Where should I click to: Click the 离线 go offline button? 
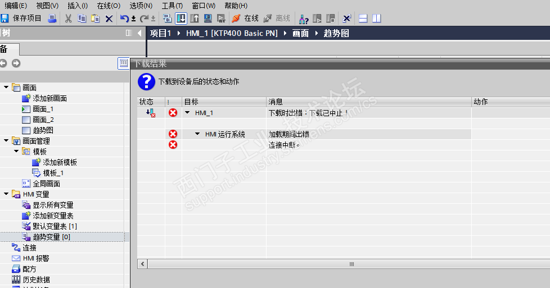[283, 18]
